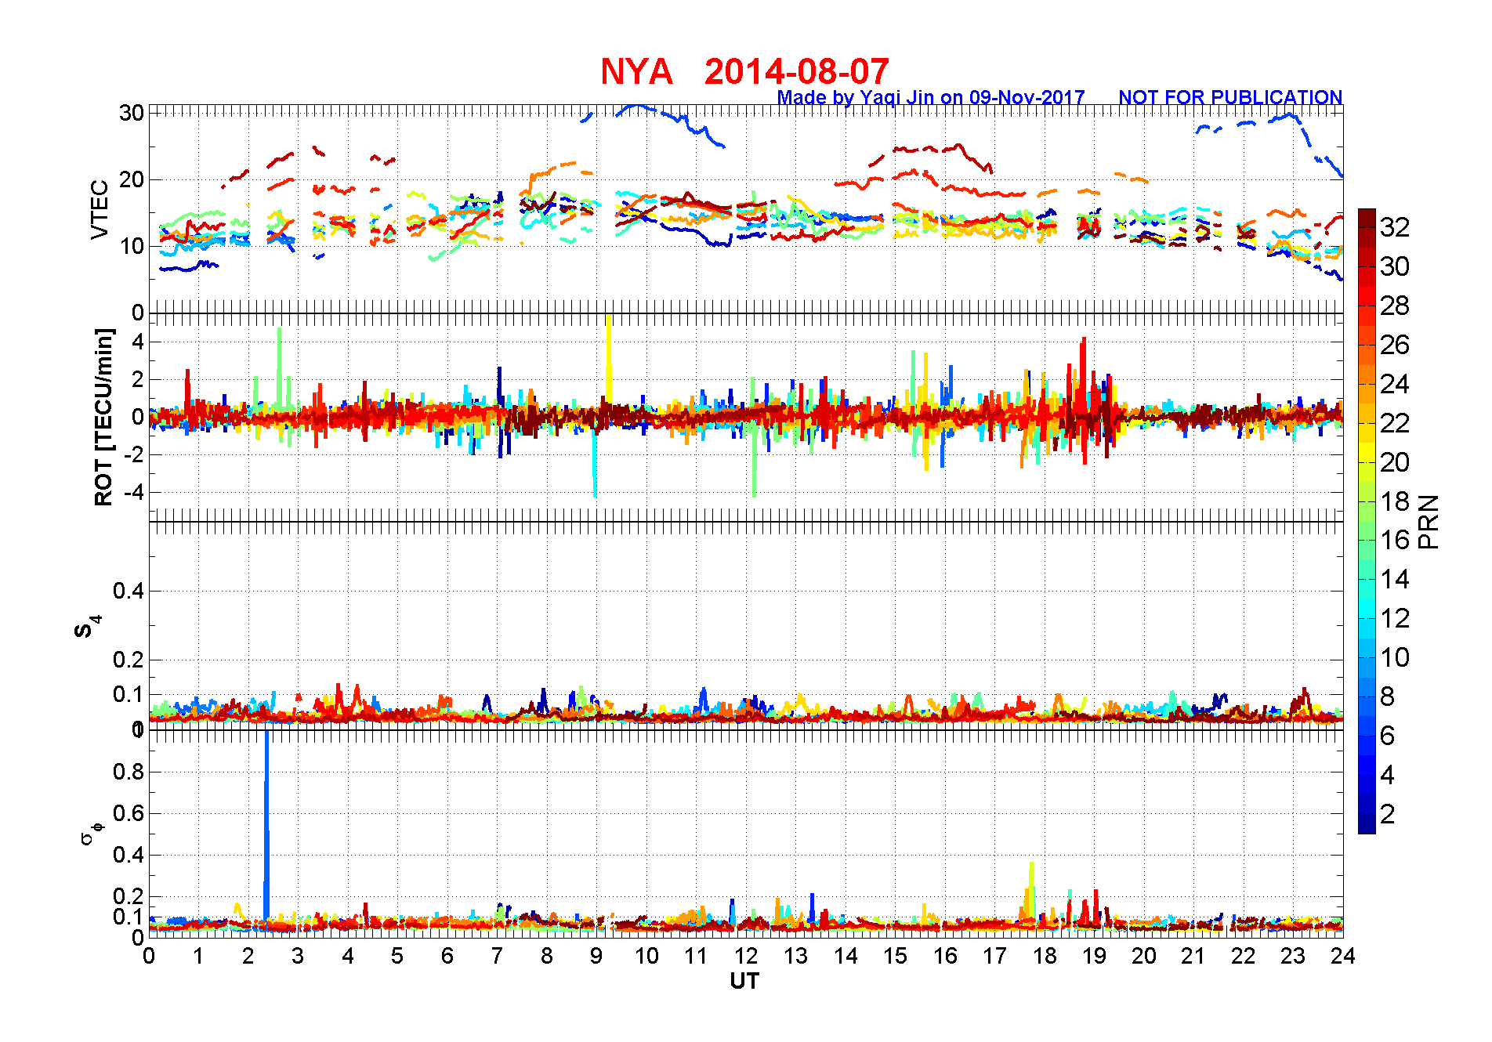The width and height of the screenshot is (1492, 1042).
Task: Click colorbar tick label 2
Action: coord(1387,814)
